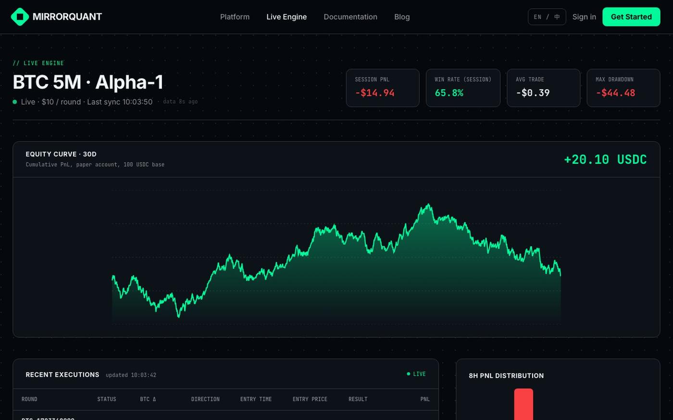Click the Avg Trade card showing -$0.39
The width and height of the screenshot is (673, 420).
(x=544, y=88)
